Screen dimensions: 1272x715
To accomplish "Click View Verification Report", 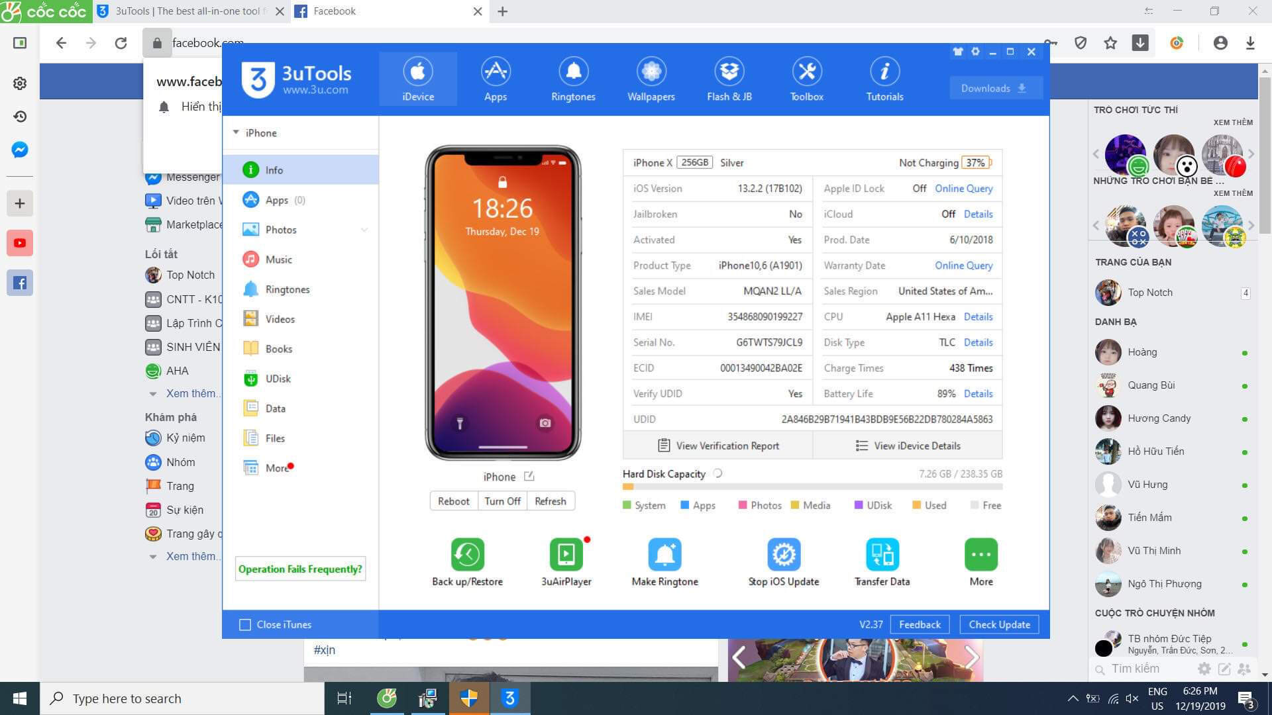I will (x=718, y=446).
